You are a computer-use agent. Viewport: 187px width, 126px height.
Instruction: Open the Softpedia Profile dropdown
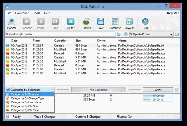click(x=171, y=35)
